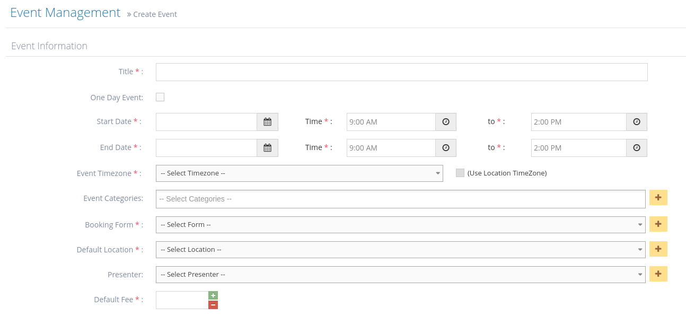686x316 pixels.
Task: Open the Start Date calendar picker
Action: [267, 122]
